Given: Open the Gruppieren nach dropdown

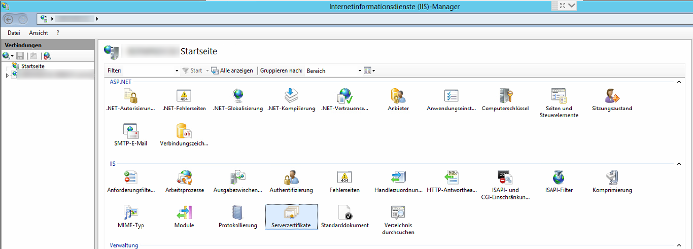Looking at the screenshot, I should click(360, 71).
